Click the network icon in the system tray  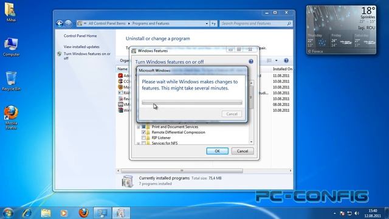point(349,214)
